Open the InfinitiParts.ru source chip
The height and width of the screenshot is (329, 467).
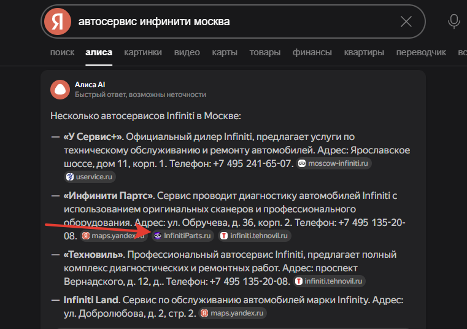tap(182, 235)
